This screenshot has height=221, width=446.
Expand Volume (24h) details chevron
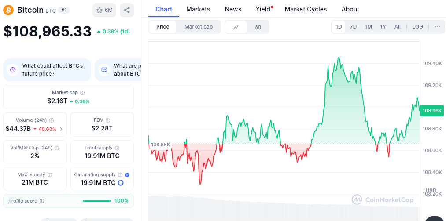(61, 129)
